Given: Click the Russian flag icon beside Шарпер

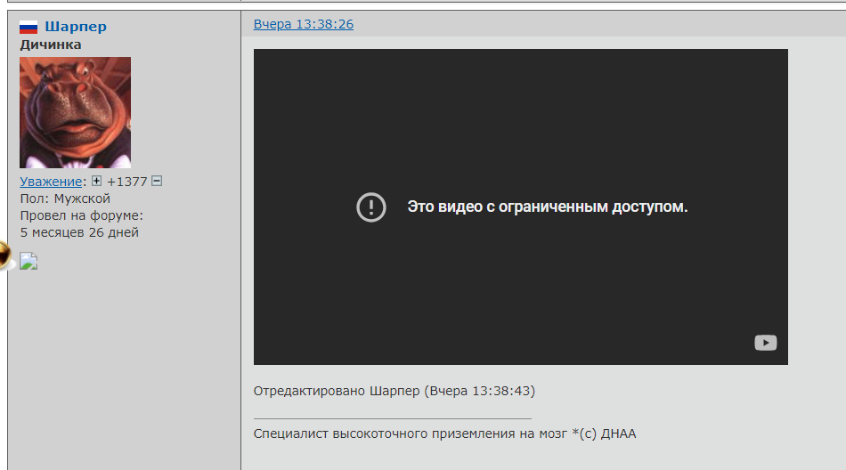Looking at the screenshot, I should point(28,27).
